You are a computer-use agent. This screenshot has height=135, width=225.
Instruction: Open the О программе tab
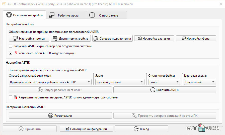click(x=106, y=15)
